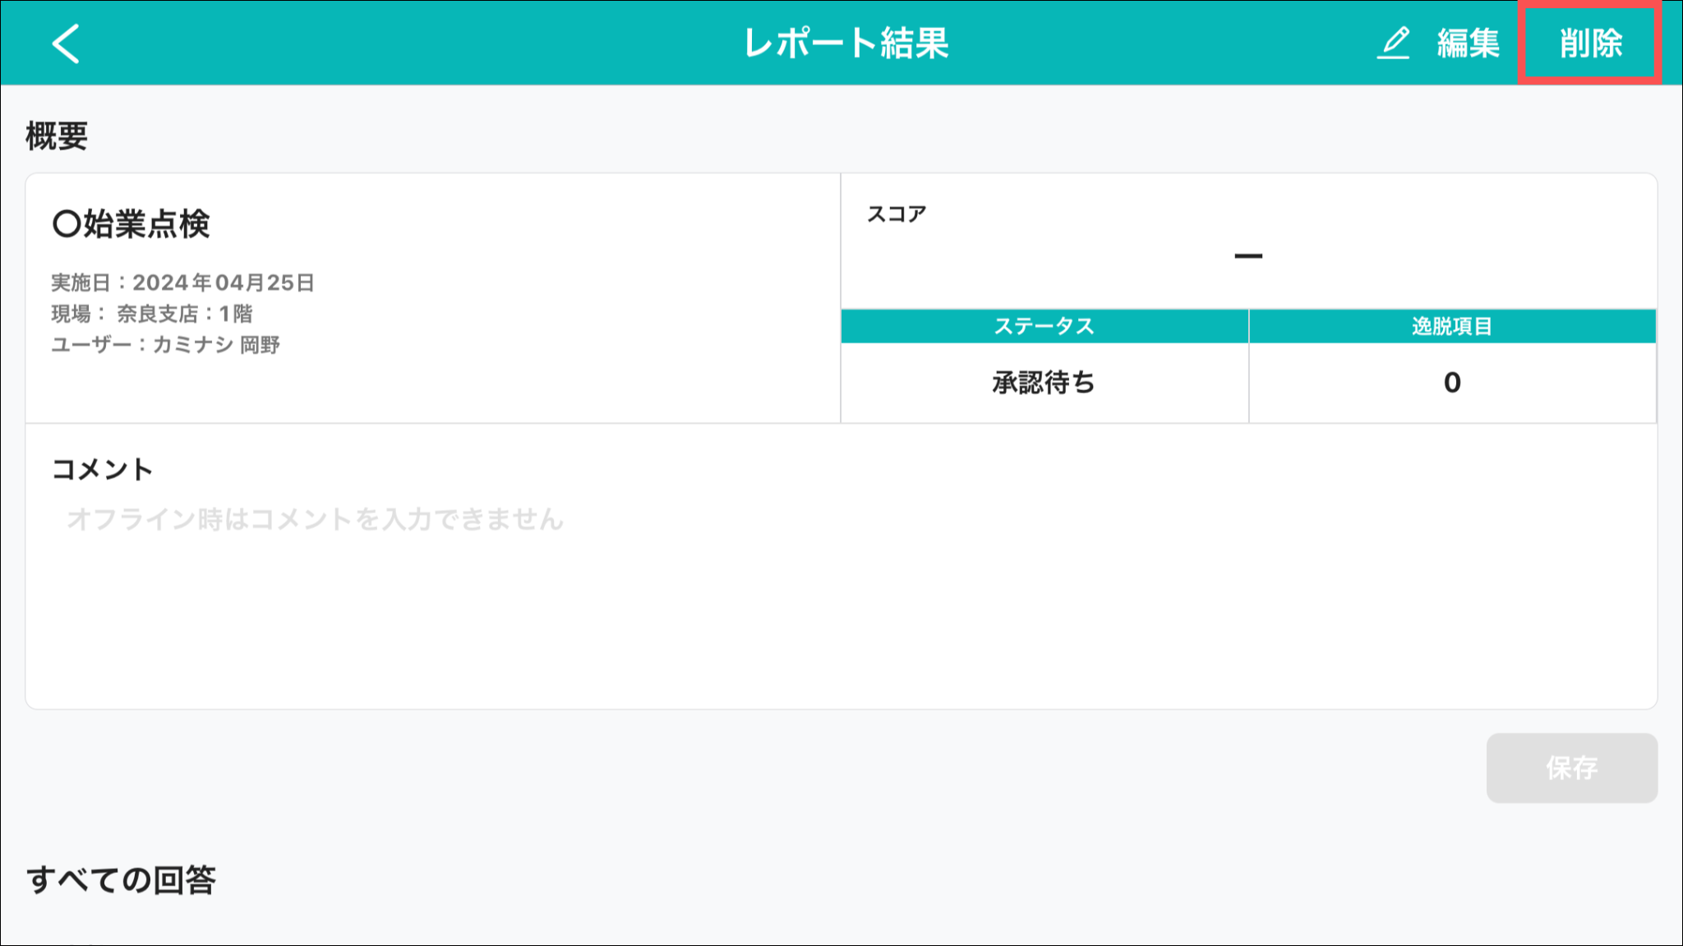Click the 実施日 2024年04月25日 line
Viewport: 1683px width, 946px height.
click(x=182, y=282)
